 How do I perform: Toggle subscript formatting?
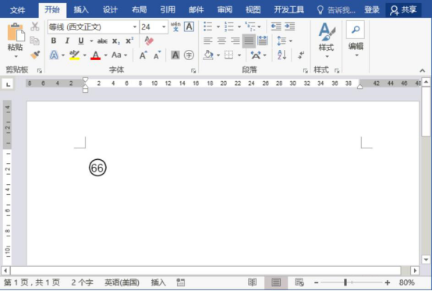point(116,41)
